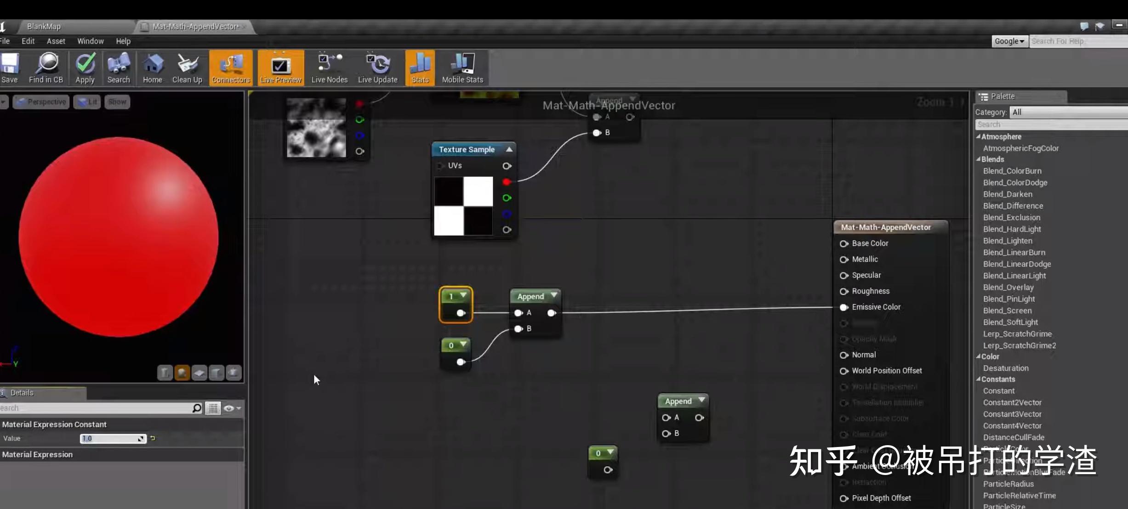This screenshot has width=1128, height=509.
Task: Switch to the BlankMap tab
Action: pyautogui.click(x=44, y=26)
